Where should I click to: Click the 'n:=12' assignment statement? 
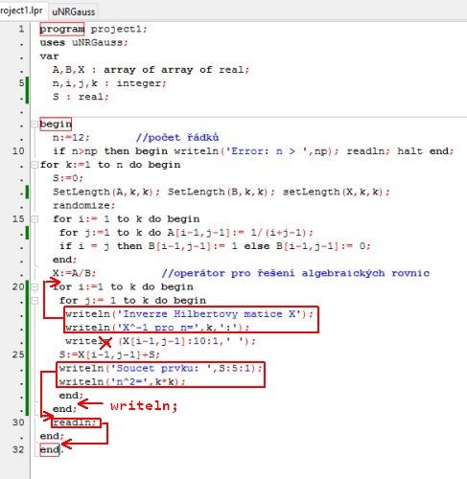71,138
